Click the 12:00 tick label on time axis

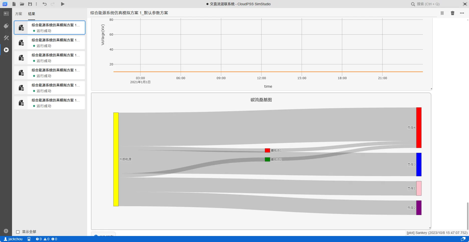pyautogui.click(x=261, y=78)
